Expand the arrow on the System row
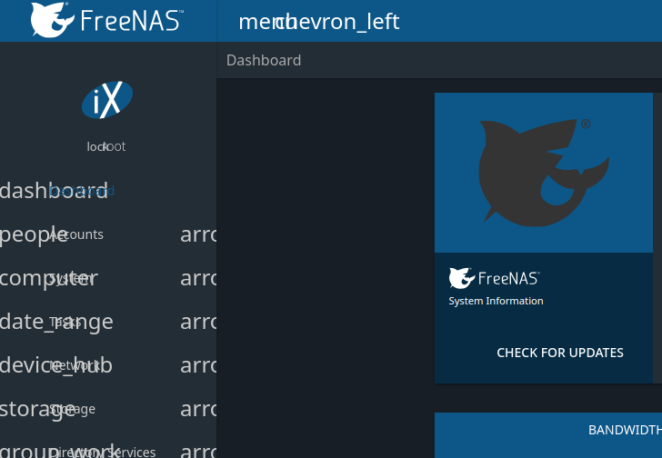Viewport: 662px width, 458px height. point(198,278)
